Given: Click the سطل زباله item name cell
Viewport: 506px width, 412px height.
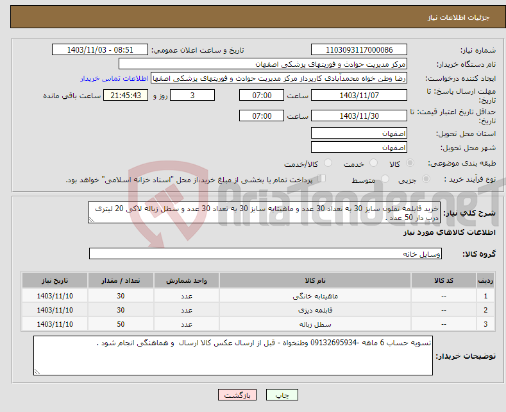Looking at the screenshot, I should pos(315,324).
